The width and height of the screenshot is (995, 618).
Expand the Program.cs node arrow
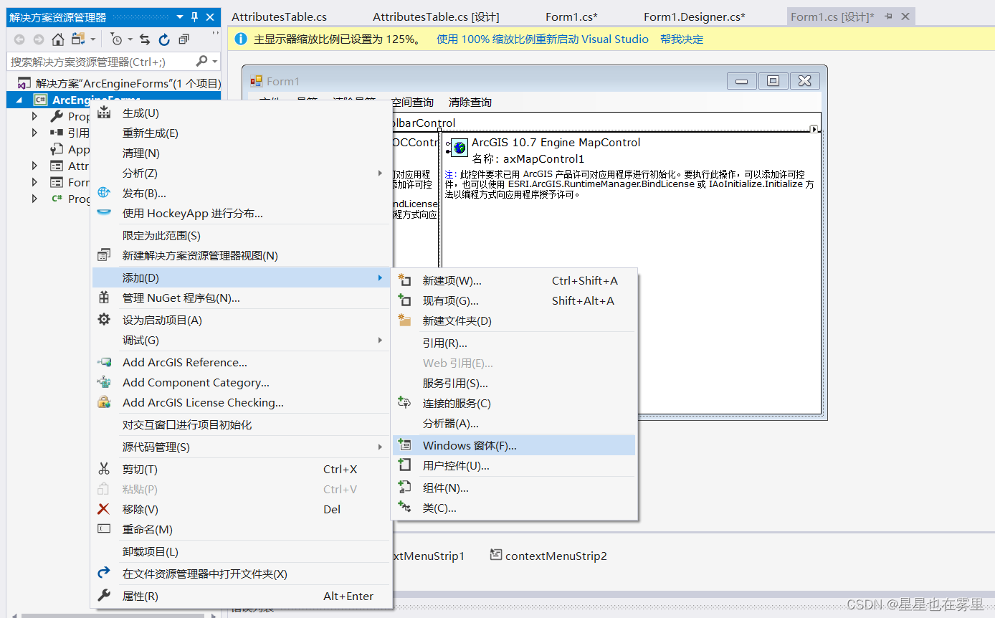click(x=34, y=199)
